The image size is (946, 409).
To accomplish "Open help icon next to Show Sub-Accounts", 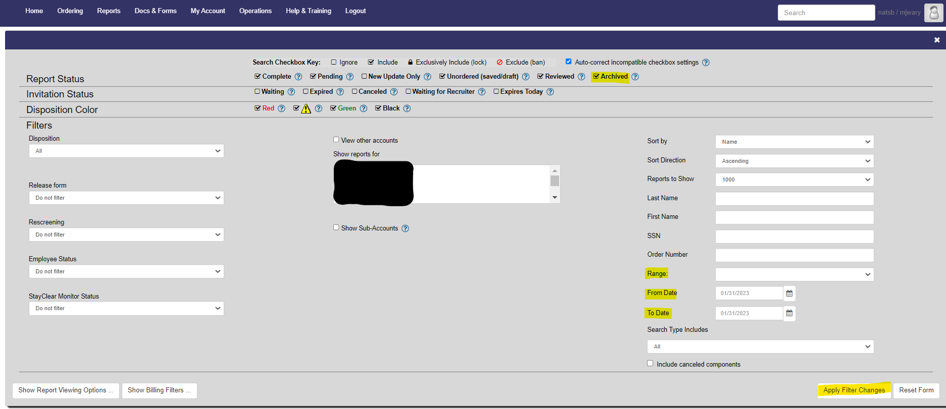I will pyautogui.click(x=406, y=228).
